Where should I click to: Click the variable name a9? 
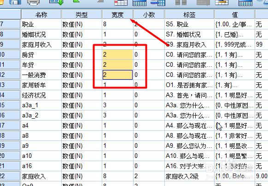coord(25,145)
